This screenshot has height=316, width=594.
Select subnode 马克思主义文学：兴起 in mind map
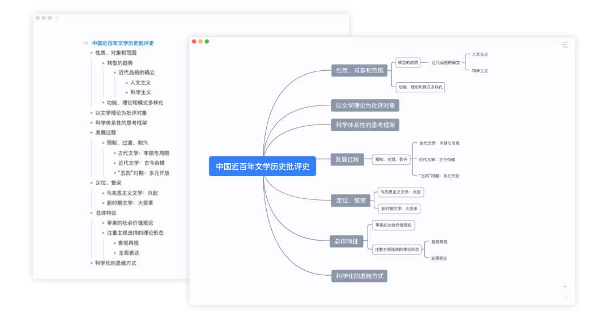tap(401, 192)
